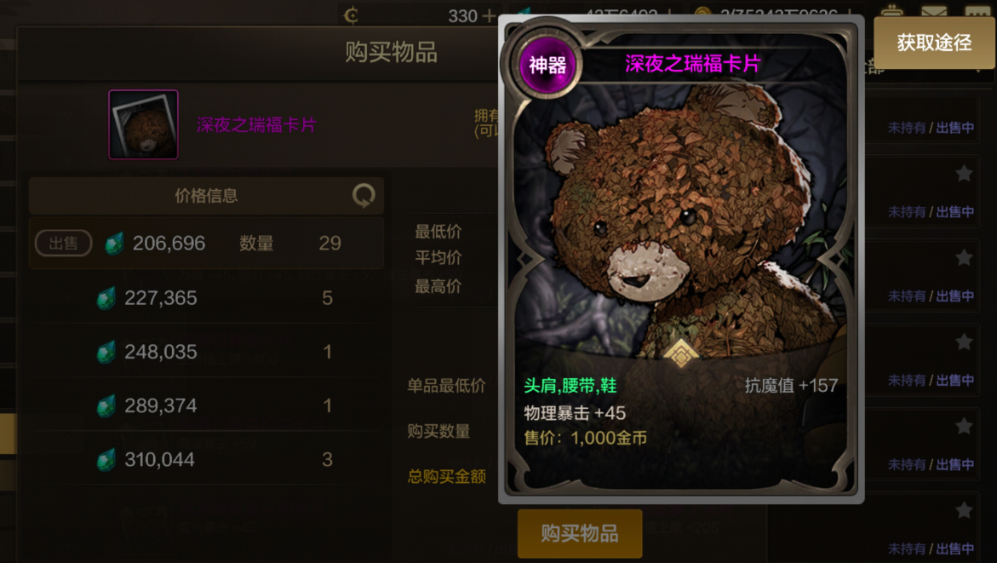The image size is (997, 563).
Task: Choose the 310,044 price listing
Action: [x=207, y=459]
